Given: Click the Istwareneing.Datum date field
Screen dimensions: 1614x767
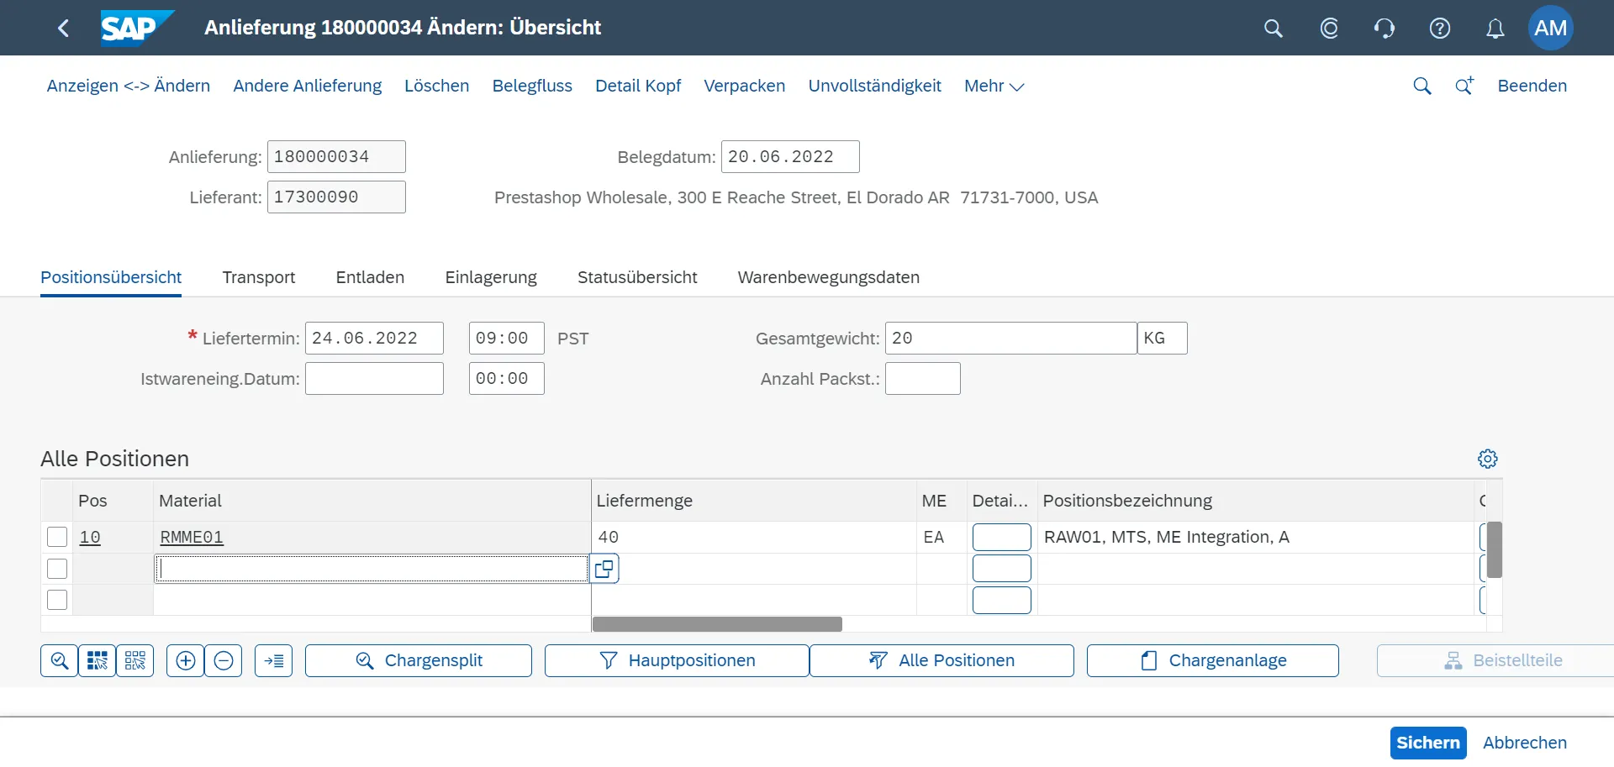Looking at the screenshot, I should 374,379.
